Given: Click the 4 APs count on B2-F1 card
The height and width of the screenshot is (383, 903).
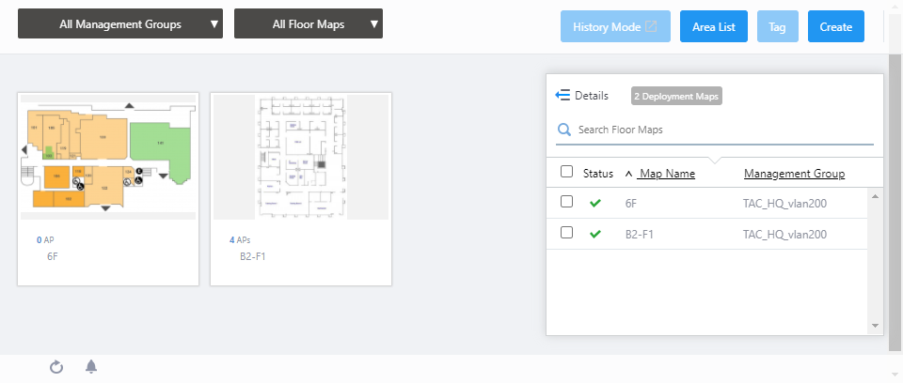Looking at the screenshot, I should pyautogui.click(x=240, y=240).
